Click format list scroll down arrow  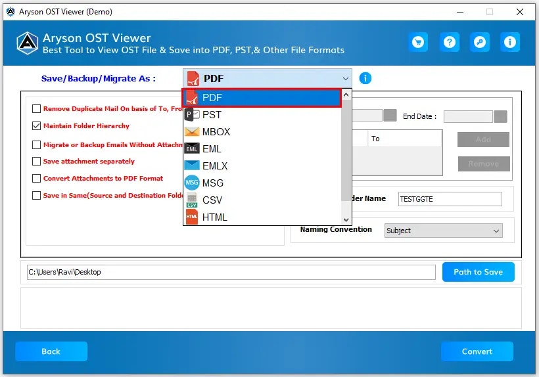tap(346, 220)
